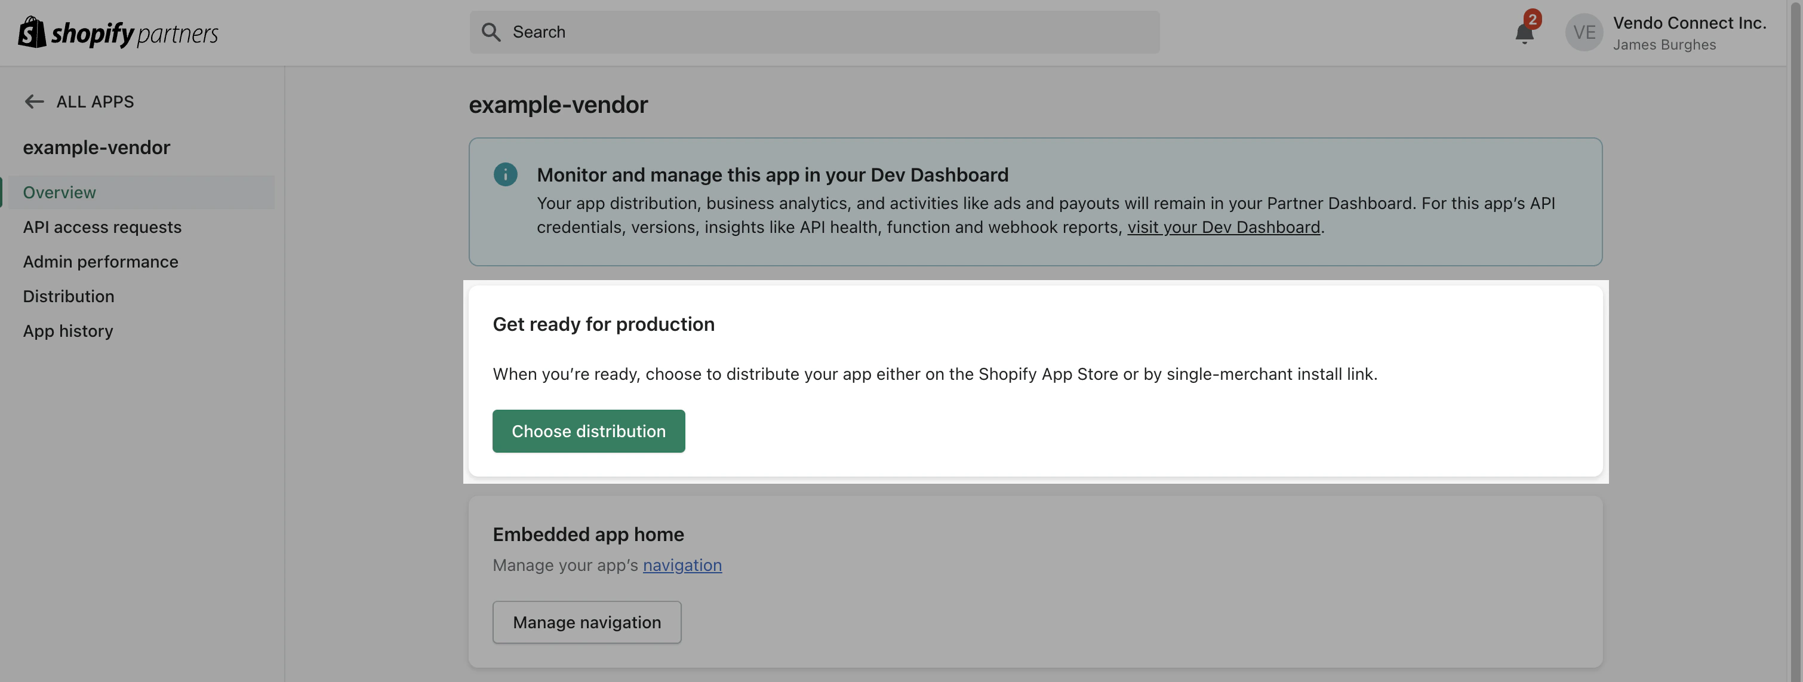Open App history page
The image size is (1803, 682).
click(68, 330)
